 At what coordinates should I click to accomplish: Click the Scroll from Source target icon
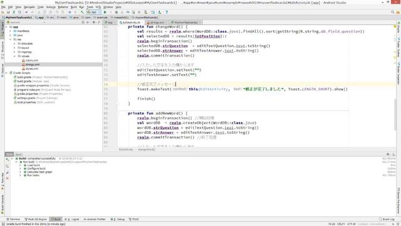[x=83, y=23]
